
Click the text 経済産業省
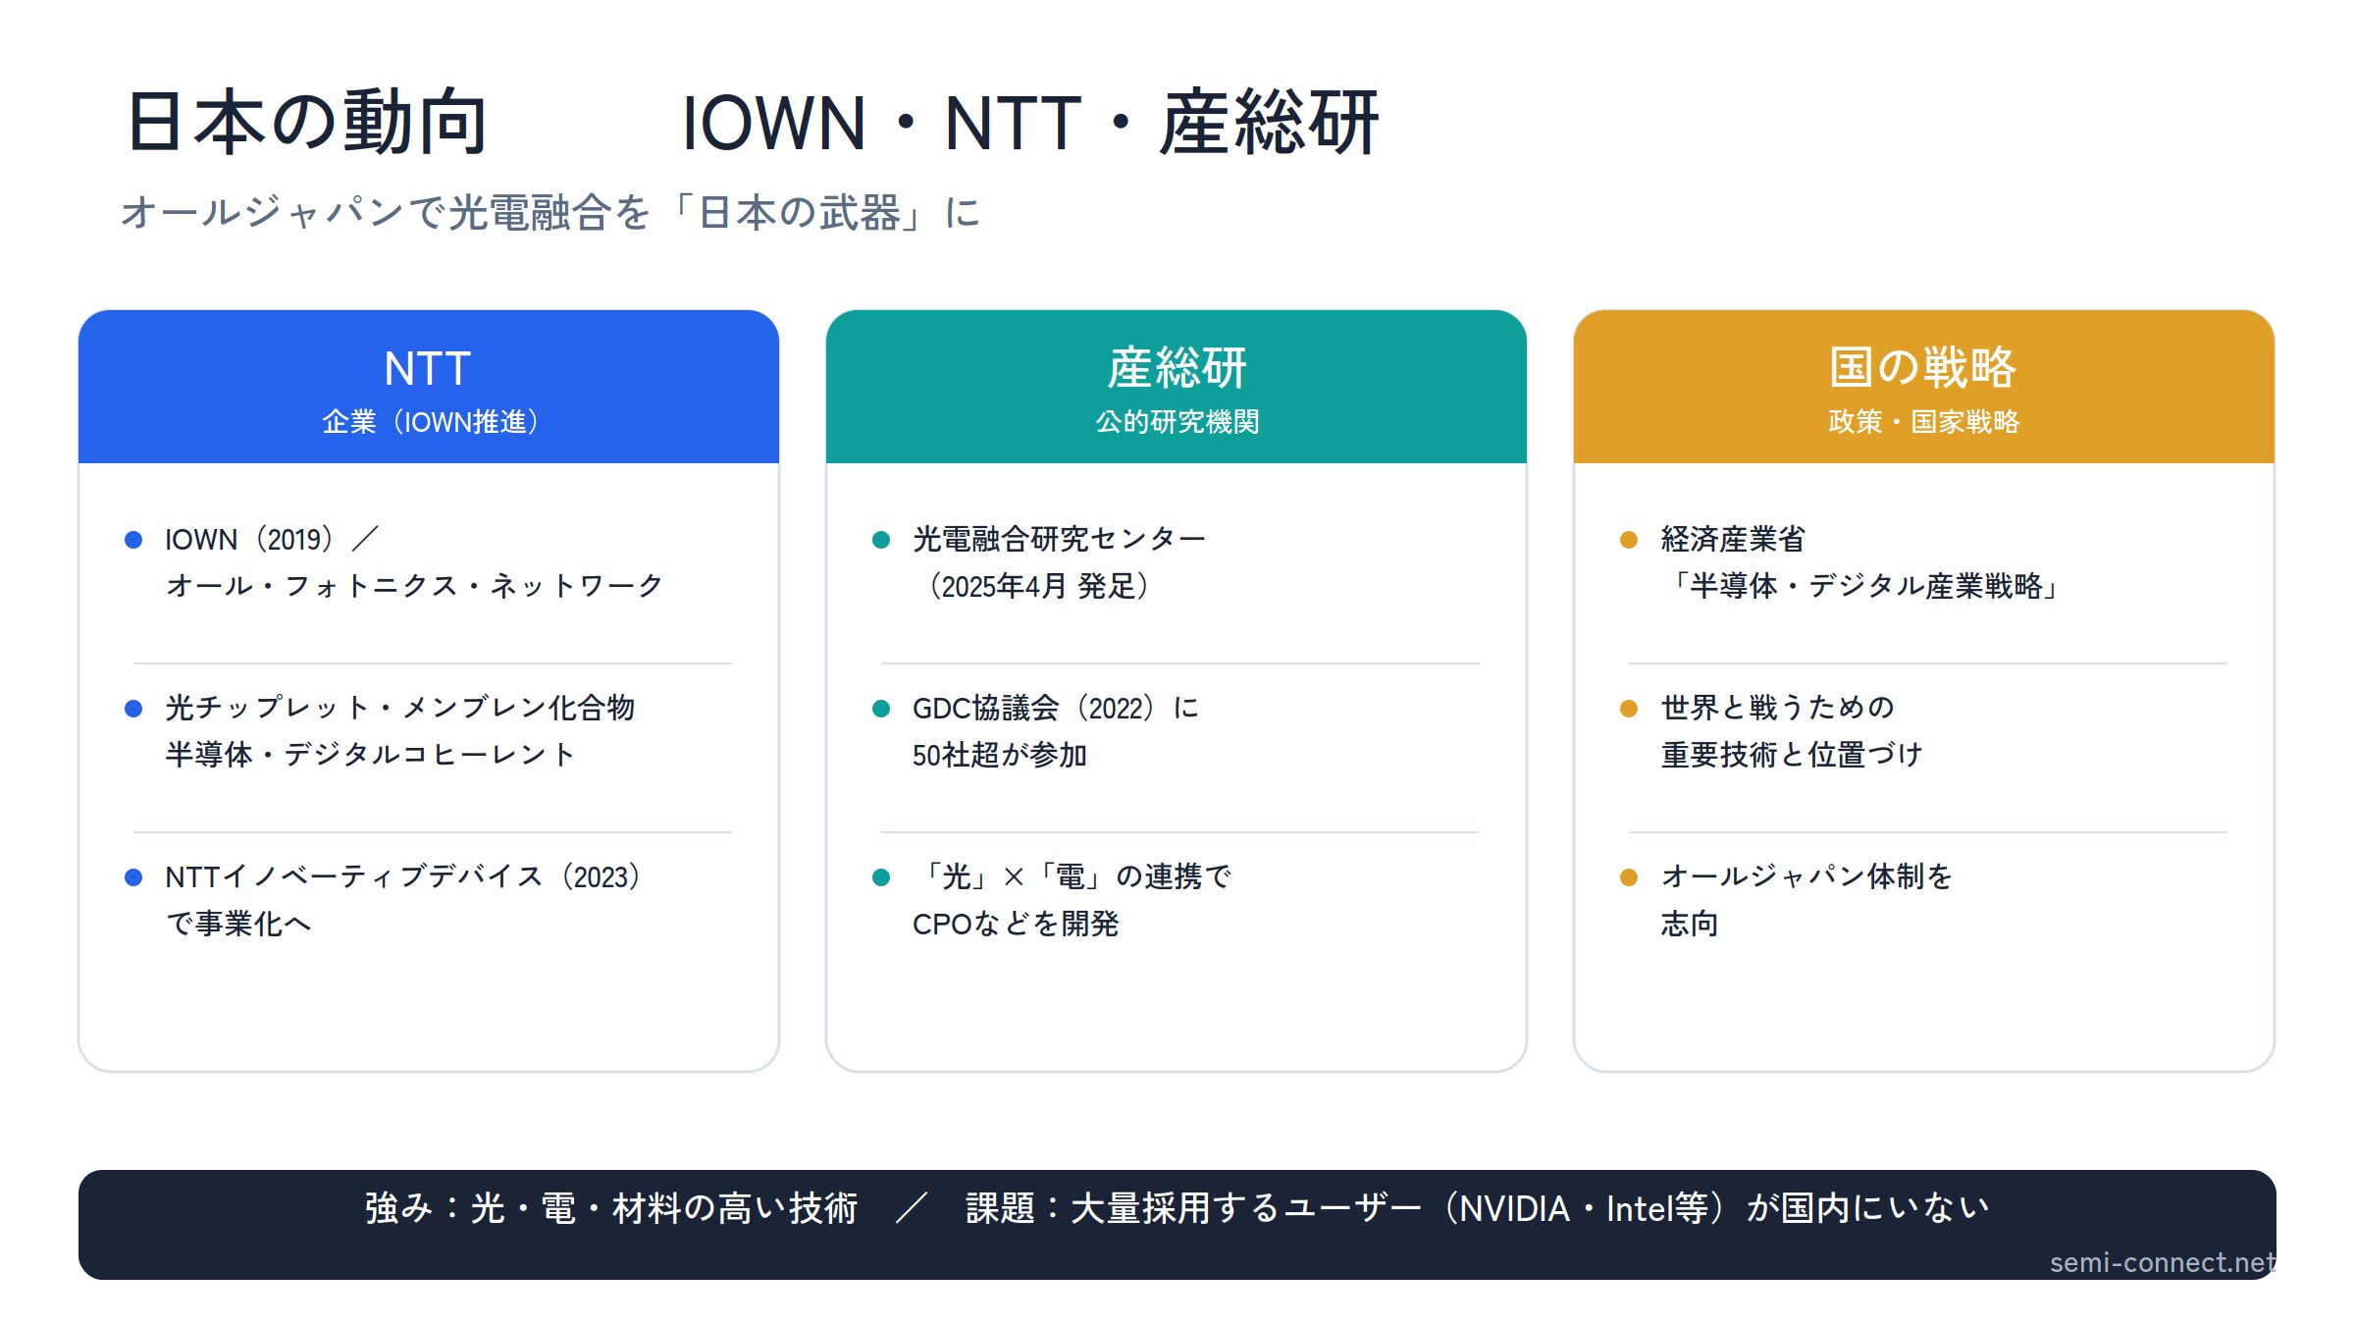click(x=1733, y=539)
